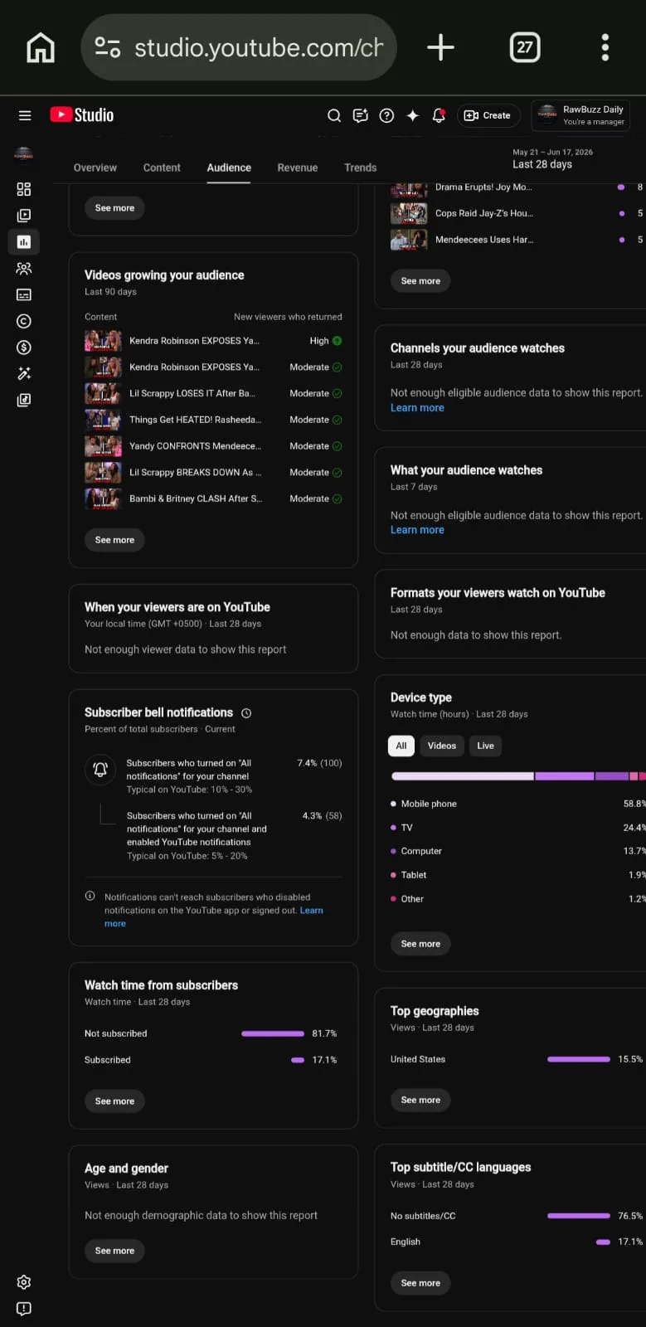This screenshot has height=1327, width=646.
Task: Click Learn more under What your audience watches
Action: pos(417,530)
